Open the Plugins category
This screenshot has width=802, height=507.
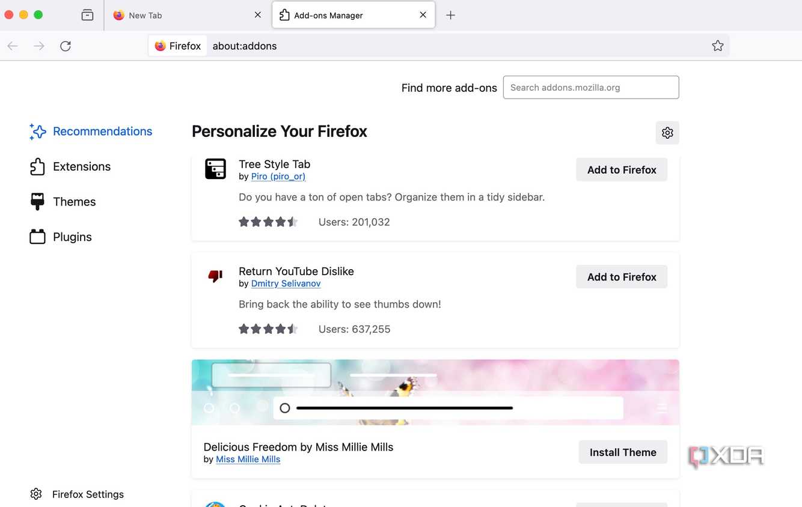click(61, 237)
